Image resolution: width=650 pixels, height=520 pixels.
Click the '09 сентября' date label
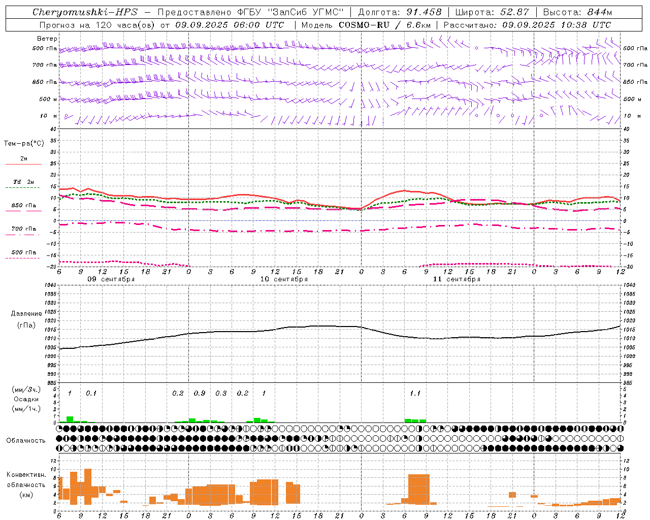[111, 279]
